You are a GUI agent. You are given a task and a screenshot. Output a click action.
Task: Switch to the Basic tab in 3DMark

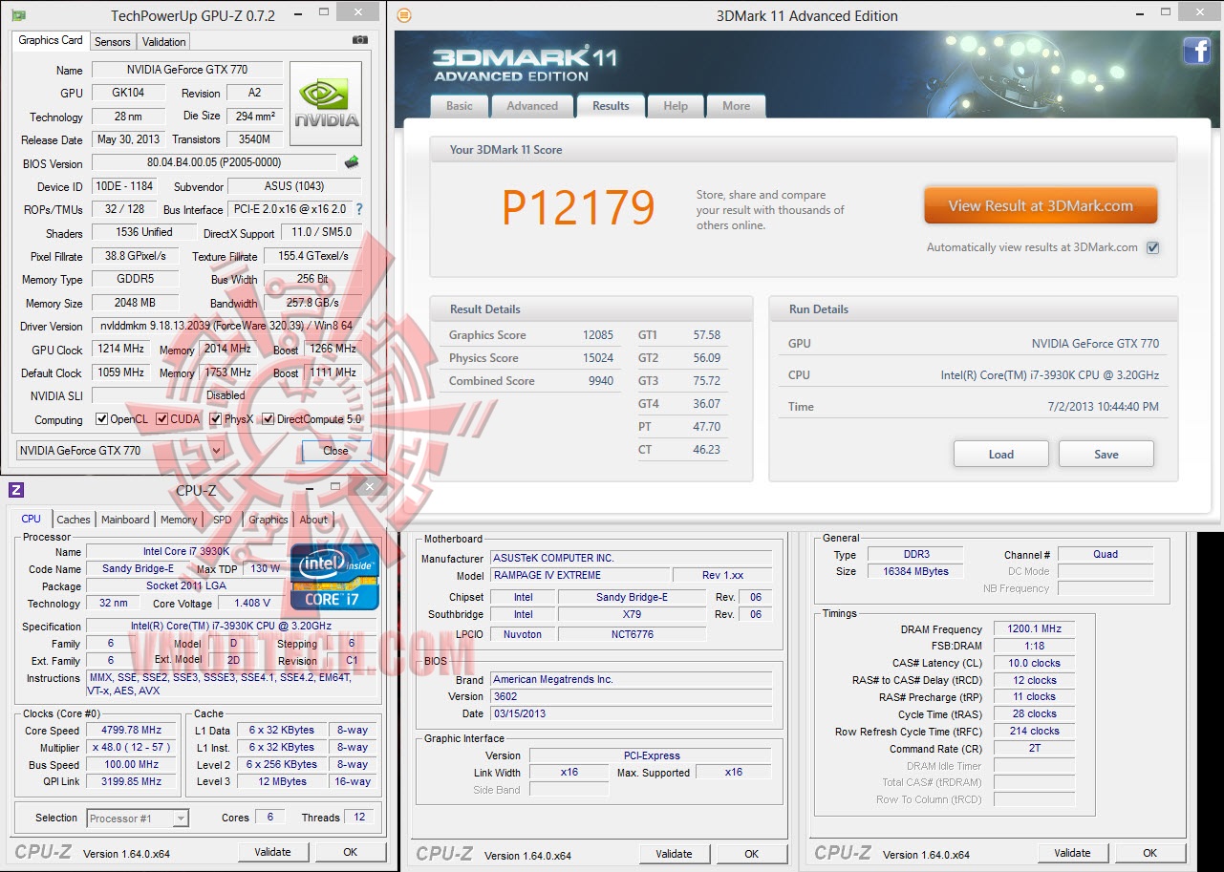pyautogui.click(x=460, y=106)
